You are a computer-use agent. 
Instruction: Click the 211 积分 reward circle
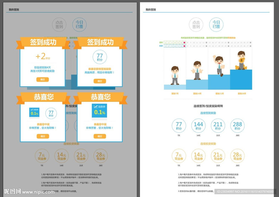pos(218,126)
